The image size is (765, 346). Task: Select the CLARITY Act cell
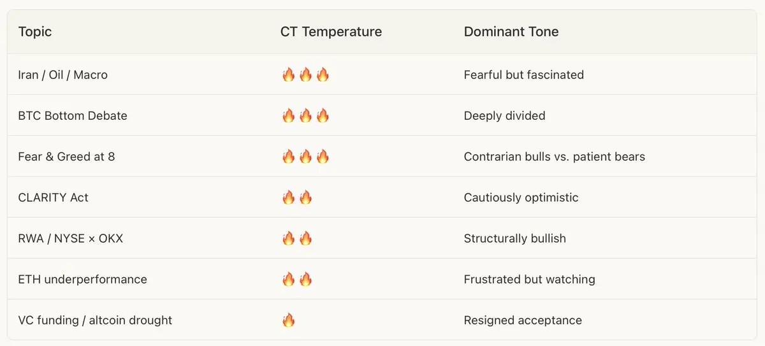(53, 198)
